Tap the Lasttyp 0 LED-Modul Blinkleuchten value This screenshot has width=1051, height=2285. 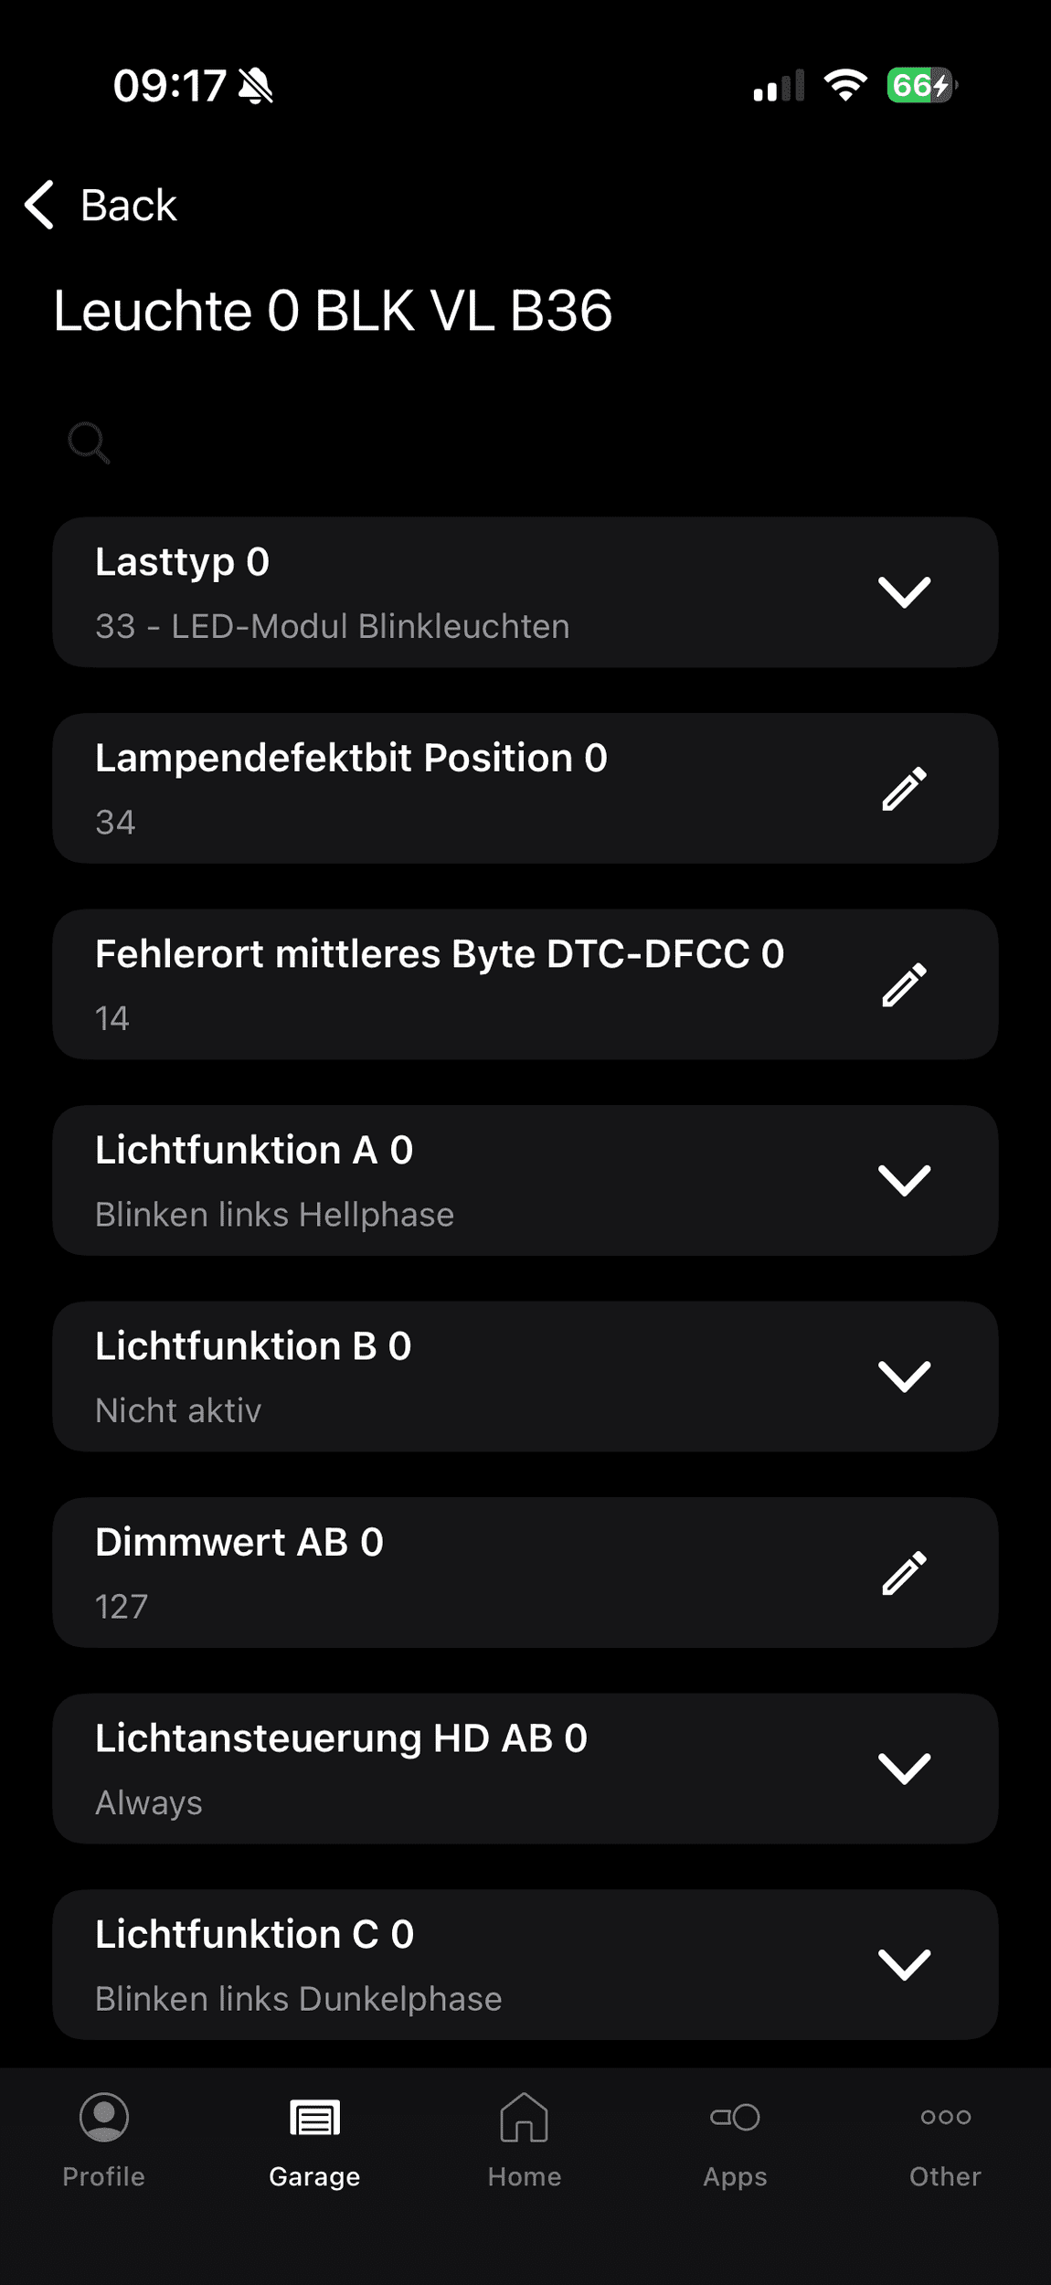coord(333,627)
